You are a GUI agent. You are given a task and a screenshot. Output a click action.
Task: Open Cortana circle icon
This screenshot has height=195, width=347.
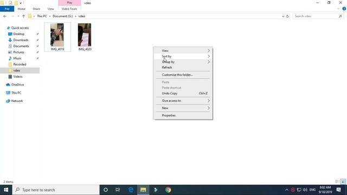click(x=106, y=190)
